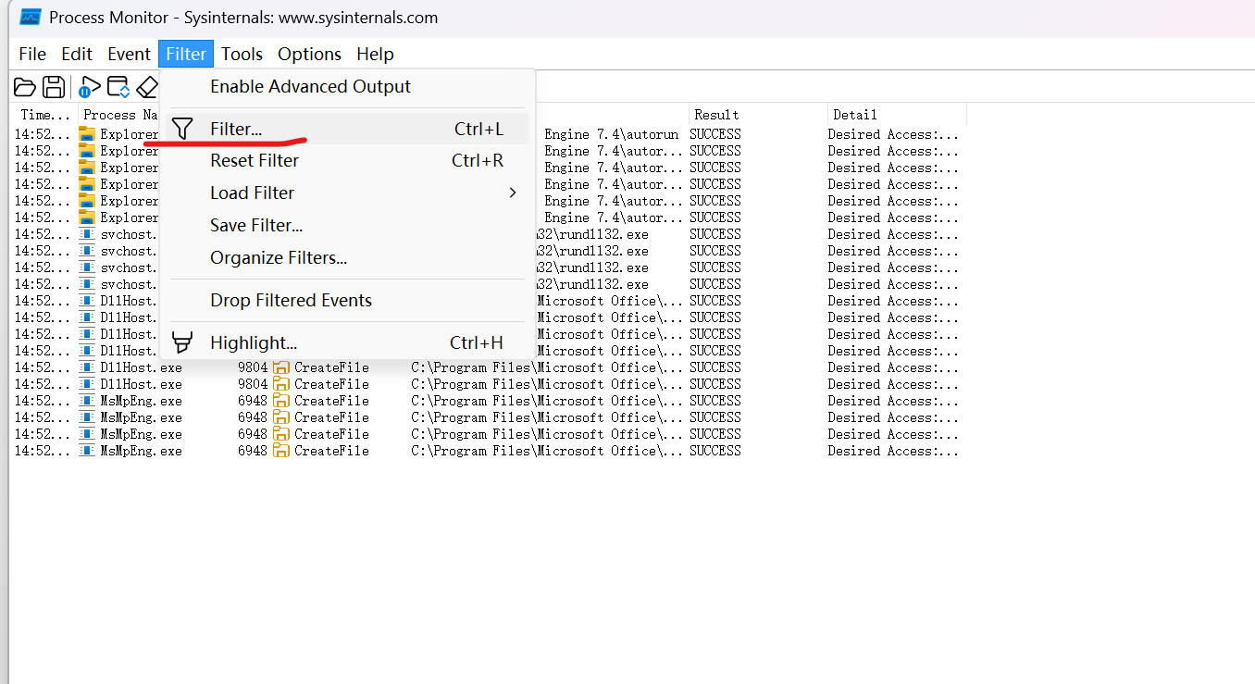Toggle the Autoscroll toolbar icon

coord(118,88)
